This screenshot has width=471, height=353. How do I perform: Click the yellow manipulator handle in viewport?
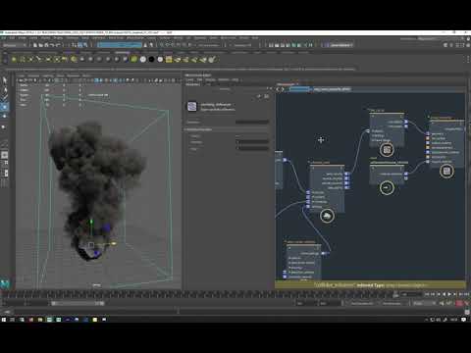click(x=114, y=243)
